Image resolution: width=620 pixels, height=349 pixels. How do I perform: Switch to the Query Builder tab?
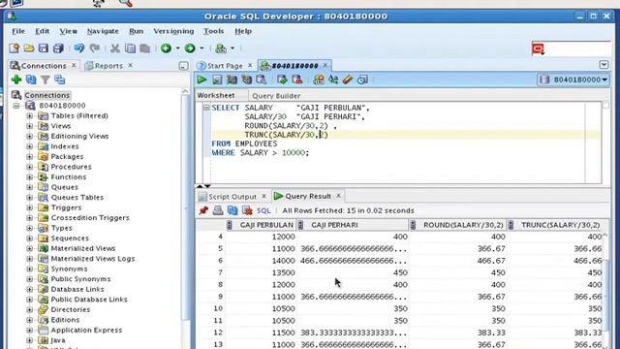276,96
